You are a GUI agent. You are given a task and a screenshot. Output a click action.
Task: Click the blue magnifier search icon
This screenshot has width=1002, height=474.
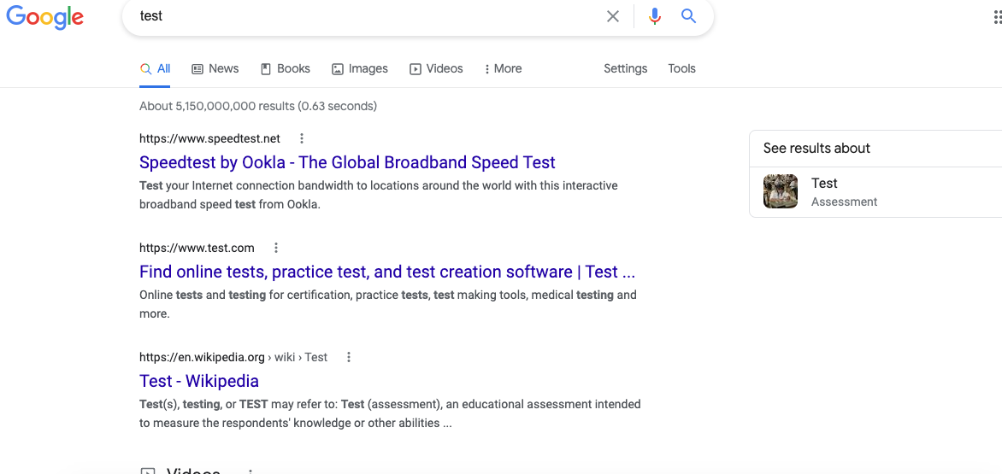688,16
